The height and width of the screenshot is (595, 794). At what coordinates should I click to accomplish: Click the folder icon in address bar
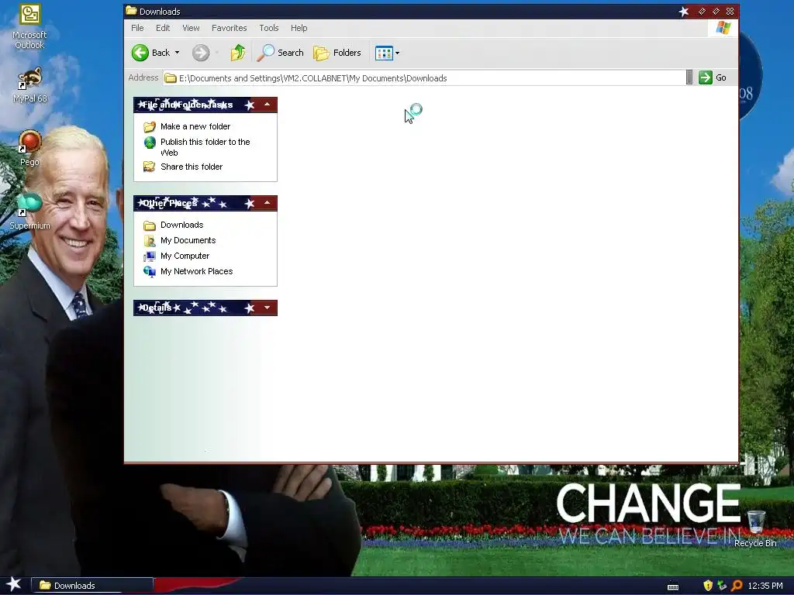pos(171,78)
